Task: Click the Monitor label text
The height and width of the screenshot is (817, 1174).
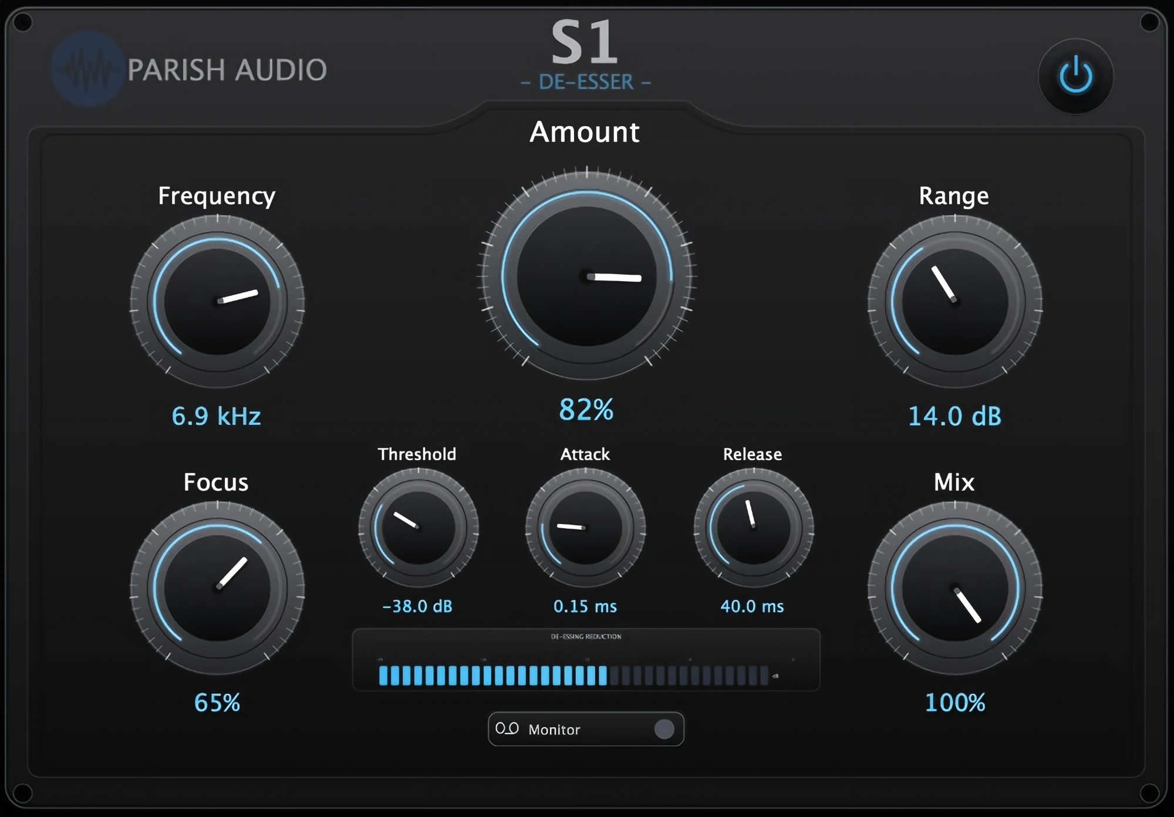Action: (554, 730)
